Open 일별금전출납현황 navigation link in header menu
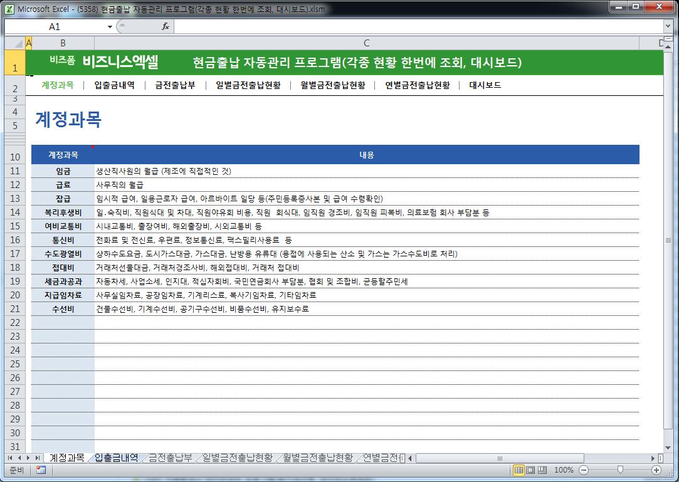The height and width of the screenshot is (482, 679). coord(248,85)
